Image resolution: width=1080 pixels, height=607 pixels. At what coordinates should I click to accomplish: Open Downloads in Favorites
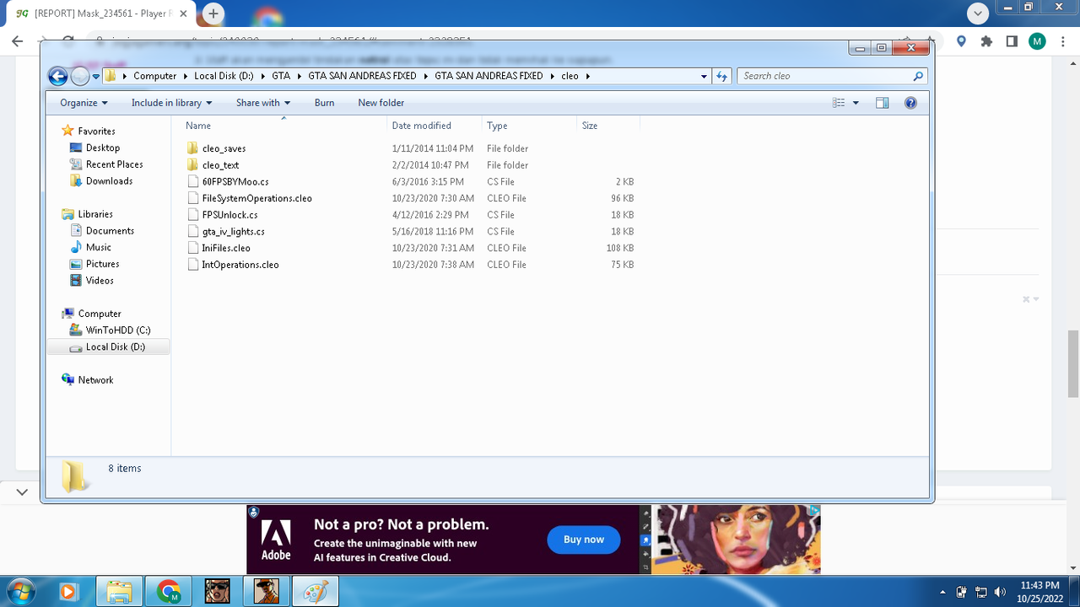[109, 181]
